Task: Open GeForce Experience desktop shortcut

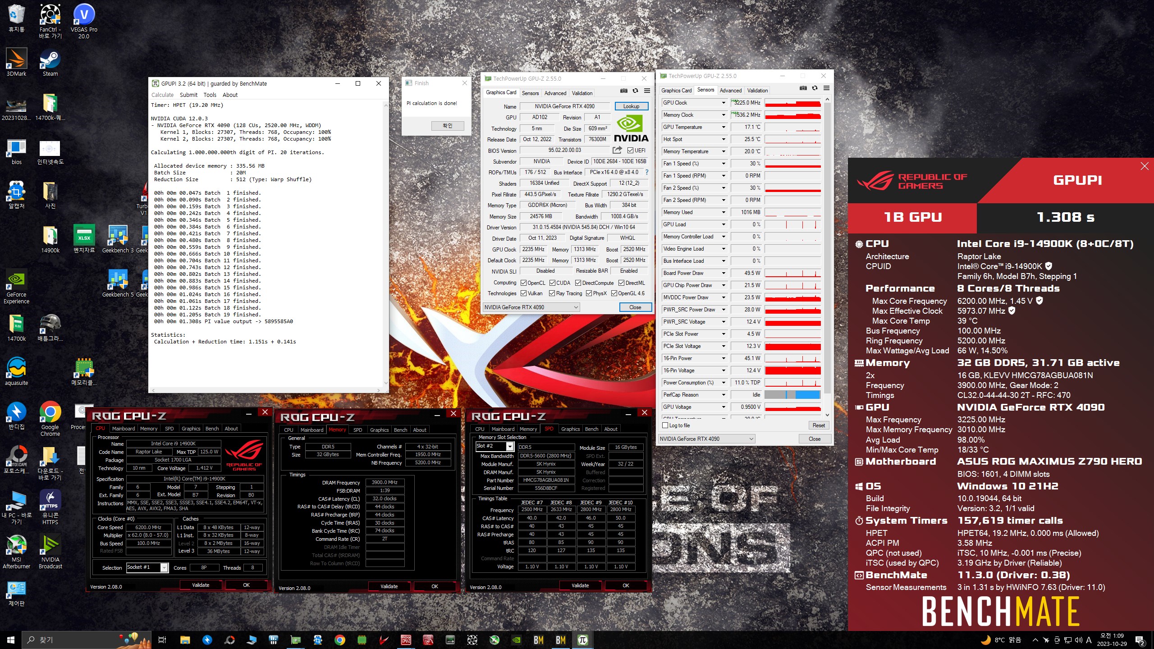Action: pos(16,287)
